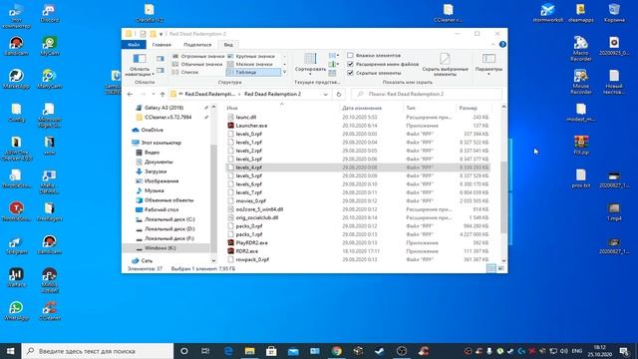The height and width of the screenshot is (359, 638).
Task: Expand the address bar history dropdown
Action: (326, 94)
